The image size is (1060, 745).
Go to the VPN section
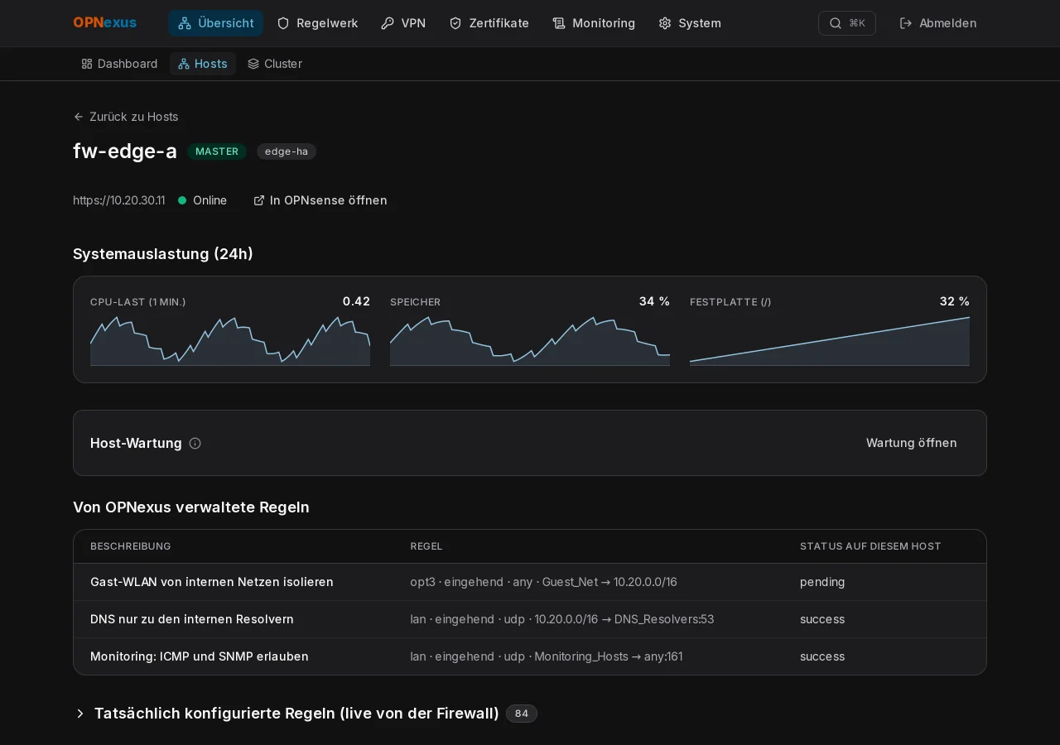[403, 23]
